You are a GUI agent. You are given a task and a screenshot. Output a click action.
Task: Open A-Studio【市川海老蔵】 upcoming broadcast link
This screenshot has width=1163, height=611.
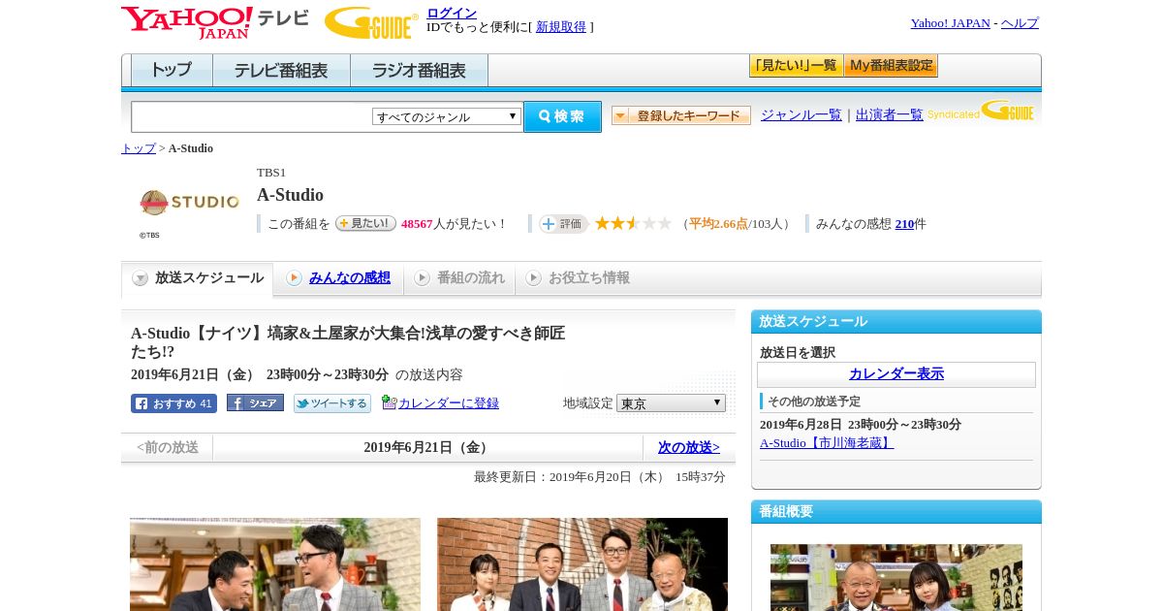(x=827, y=443)
